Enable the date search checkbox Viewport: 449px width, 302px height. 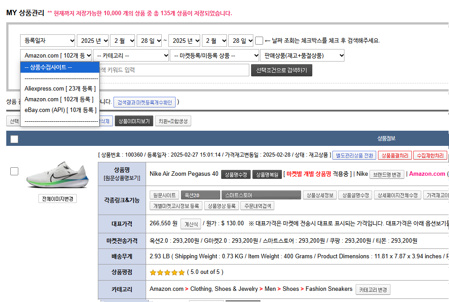(x=259, y=41)
